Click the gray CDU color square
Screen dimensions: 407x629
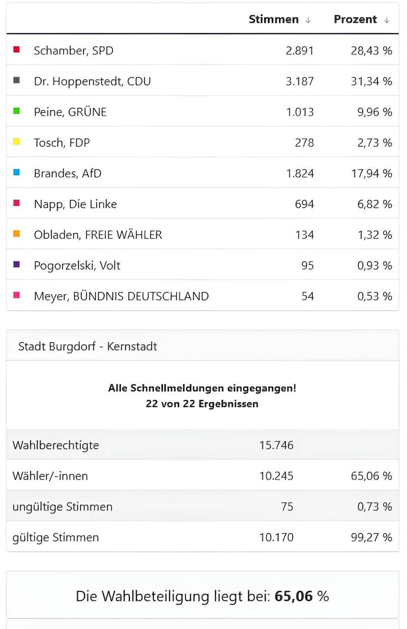16,79
